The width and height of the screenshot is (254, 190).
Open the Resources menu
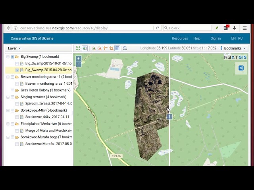(x=180, y=38)
